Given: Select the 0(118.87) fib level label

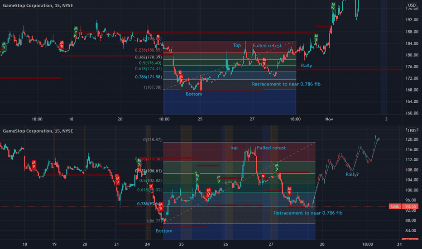Looking at the screenshot, I should (x=152, y=140).
